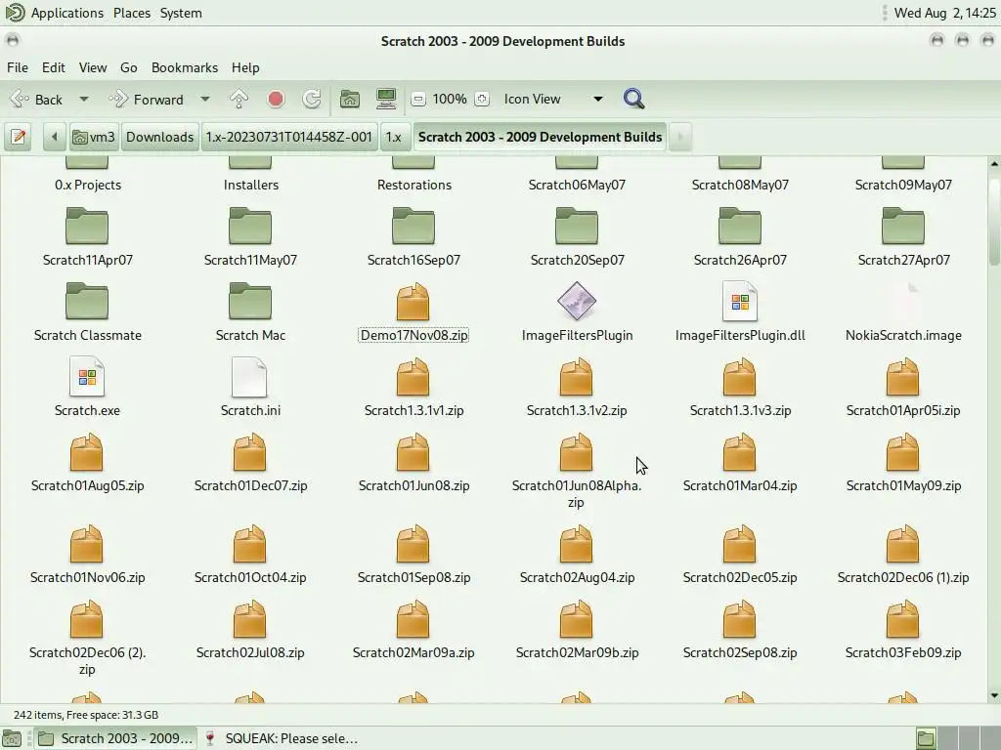The image size is (1001, 750).
Task: Select the ImageFiltersPlugin diamond icon
Action: [x=577, y=301]
